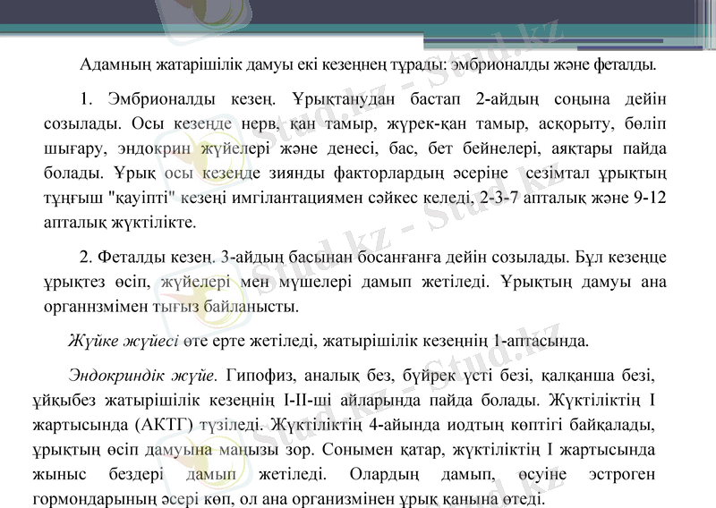The height and width of the screenshot is (508, 716).
Task: Click the quoted word "қауіпті"
Action: 142,198
